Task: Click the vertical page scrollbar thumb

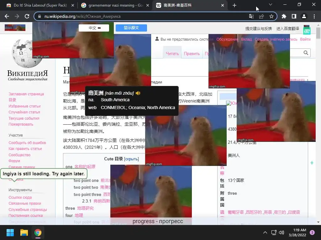Action: click(x=318, y=33)
